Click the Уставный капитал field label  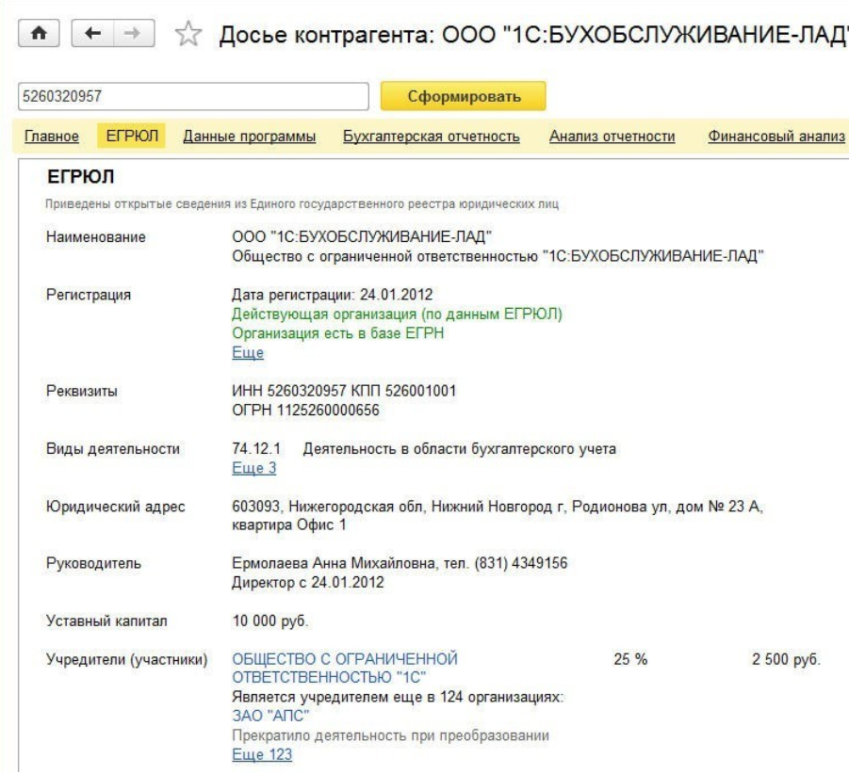(106, 621)
